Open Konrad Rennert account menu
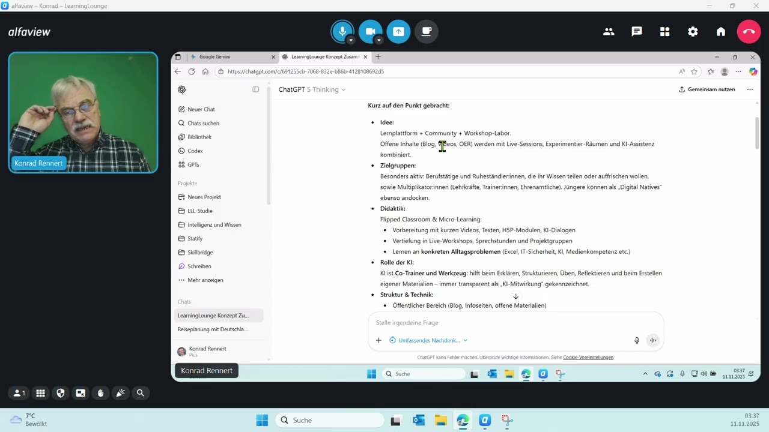769x432 pixels. coord(219,351)
